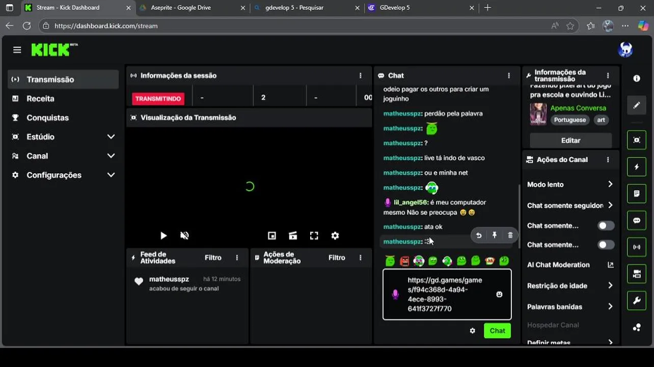Open a new browser tab
Screen dimensions: 654x367
tap(487, 8)
